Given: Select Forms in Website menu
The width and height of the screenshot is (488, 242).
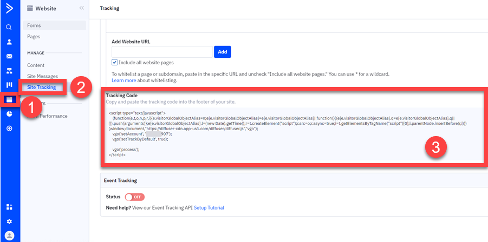Looking at the screenshot, I should 55,25.
